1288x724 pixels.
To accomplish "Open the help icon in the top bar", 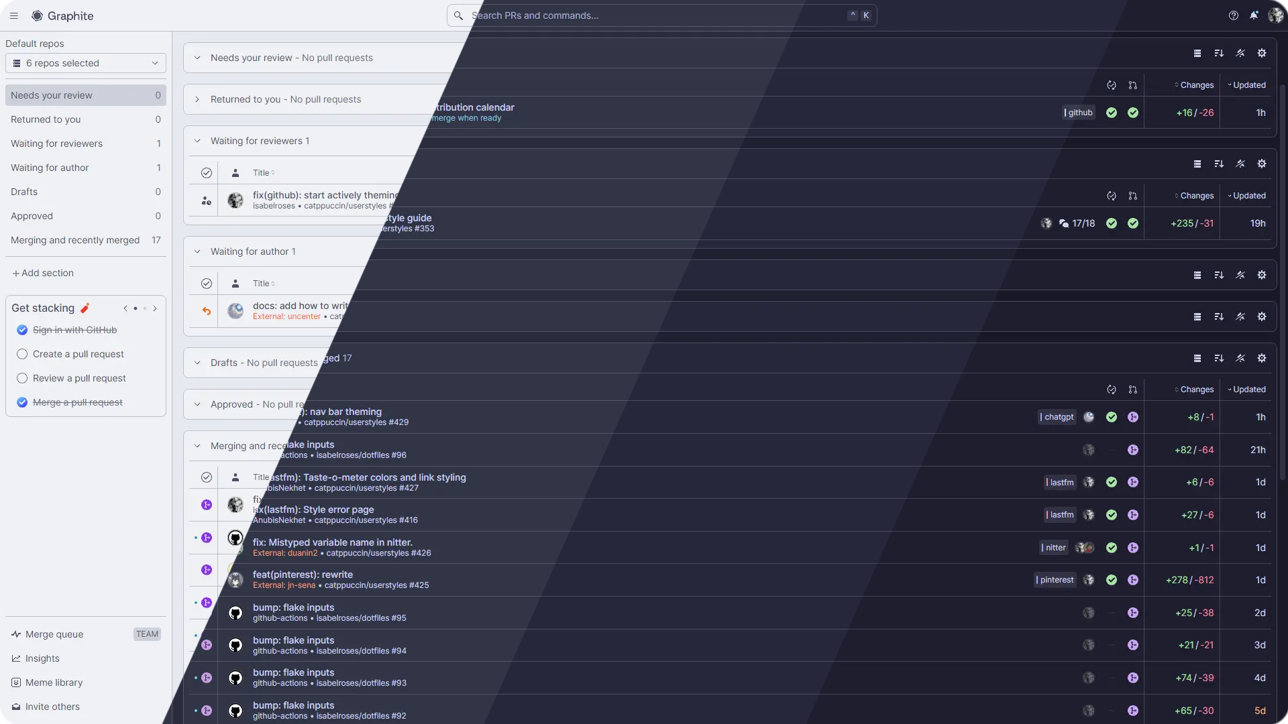I will pyautogui.click(x=1233, y=15).
